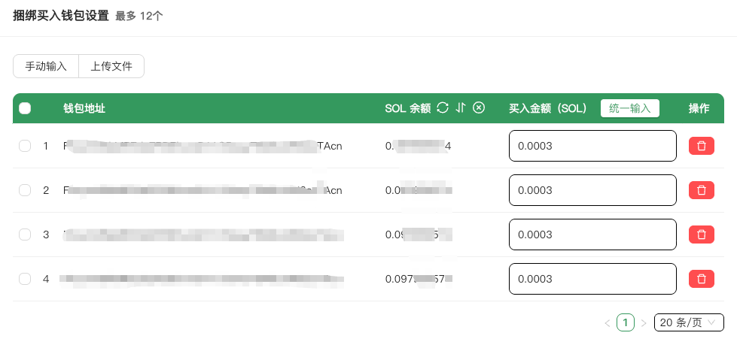The height and width of the screenshot is (354, 737).
Task: Select page 1 in pagination
Action: click(625, 322)
